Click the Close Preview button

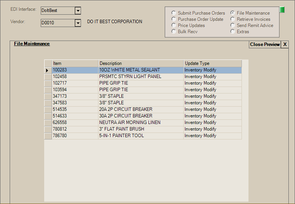point(265,44)
